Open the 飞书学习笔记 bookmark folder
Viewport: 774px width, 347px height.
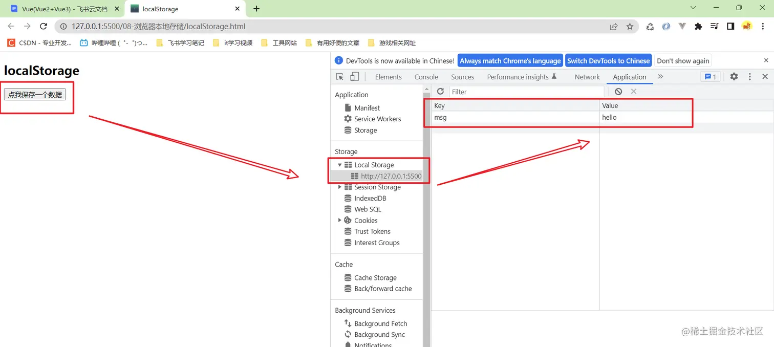180,42
